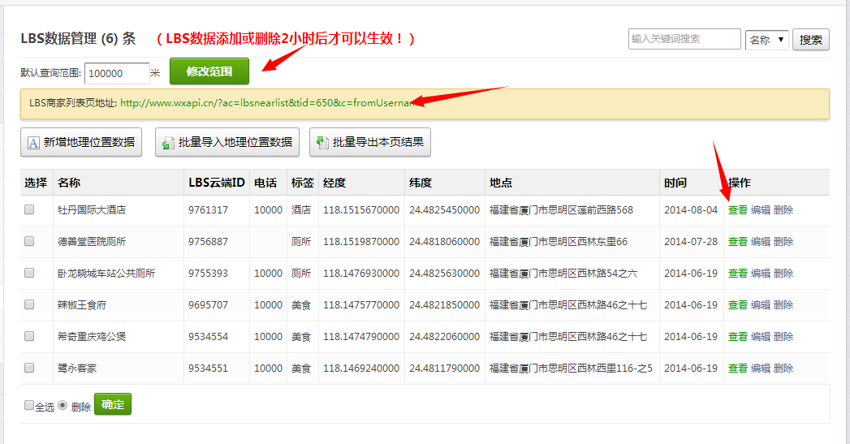The height and width of the screenshot is (444, 850).
Task: Tick the checkbox for 牡丹国际大酒店 row
Action: [x=29, y=209]
